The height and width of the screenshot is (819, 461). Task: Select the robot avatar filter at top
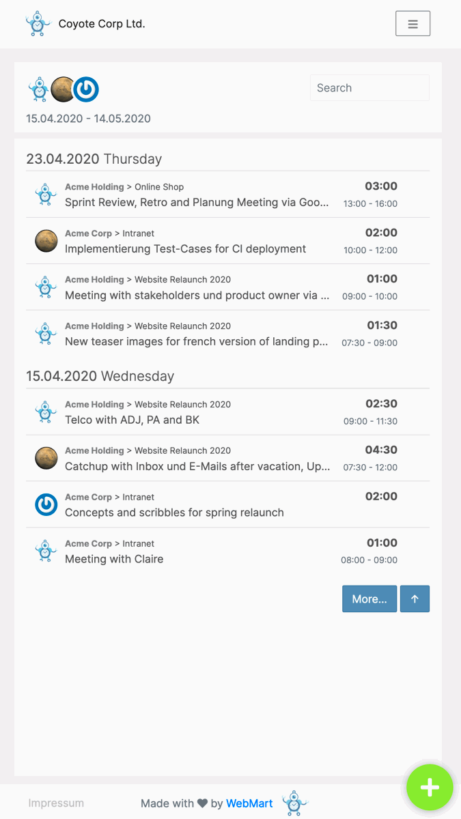[x=38, y=89]
